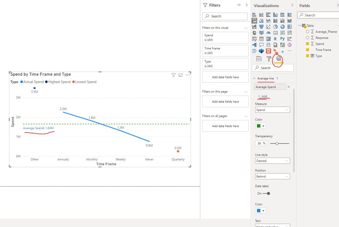Viewport: 339px width, 227px height.
Task: Insert the Q&A speech bubble visual
Action: click(x=261, y=45)
